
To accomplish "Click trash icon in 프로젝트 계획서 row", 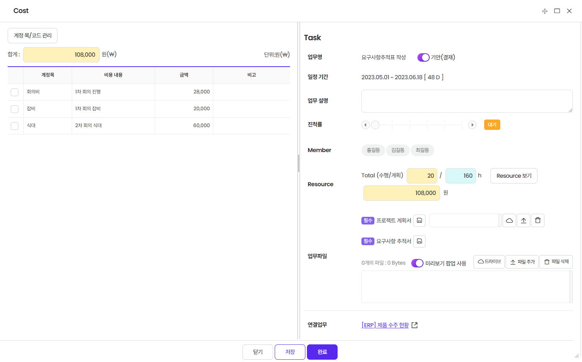I will point(537,220).
